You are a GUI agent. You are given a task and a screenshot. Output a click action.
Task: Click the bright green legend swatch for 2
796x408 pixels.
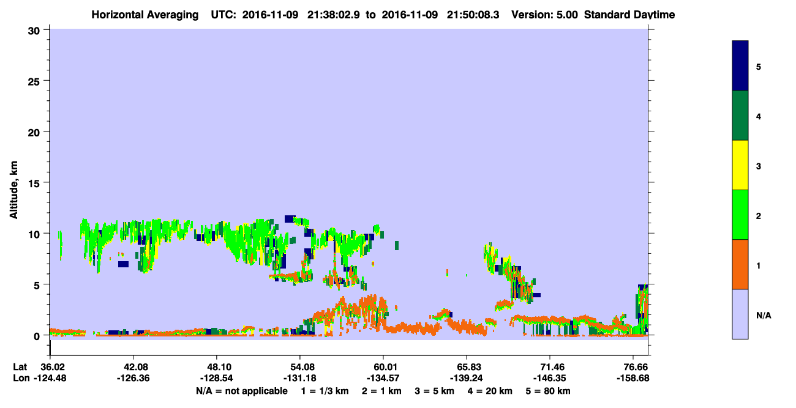[x=740, y=215]
